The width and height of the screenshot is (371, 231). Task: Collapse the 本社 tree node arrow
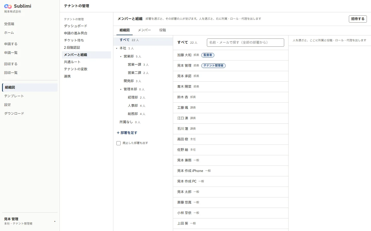pyautogui.click(x=117, y=48)
